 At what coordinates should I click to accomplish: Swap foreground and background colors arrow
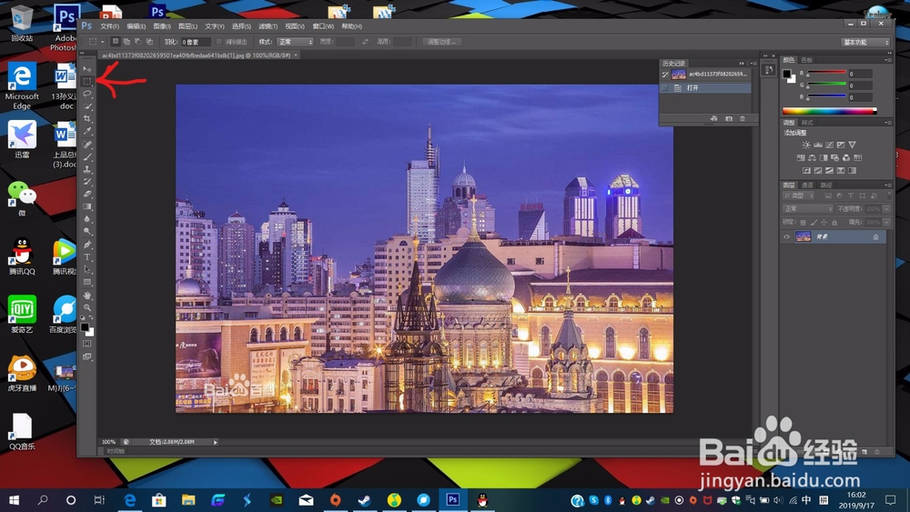pyautogui.click(x=90, y=318)
